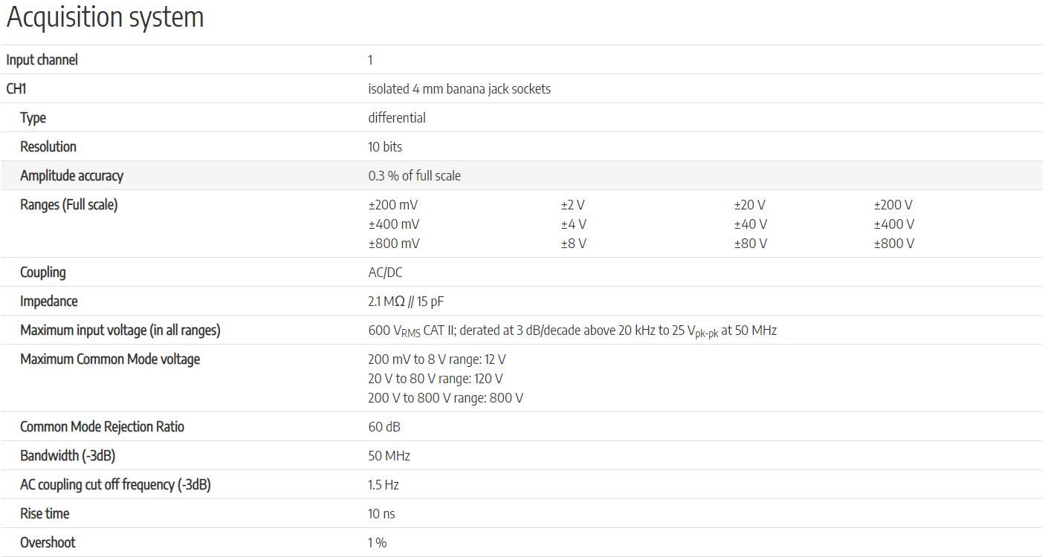Click the ±800 V range entry
1048x557 pixels.
894,244
